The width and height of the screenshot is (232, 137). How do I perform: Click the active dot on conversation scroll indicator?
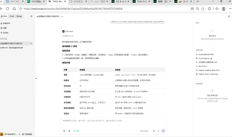coord(36,78)
